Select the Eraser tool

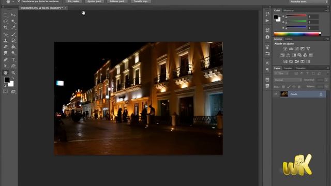point(6,47)
